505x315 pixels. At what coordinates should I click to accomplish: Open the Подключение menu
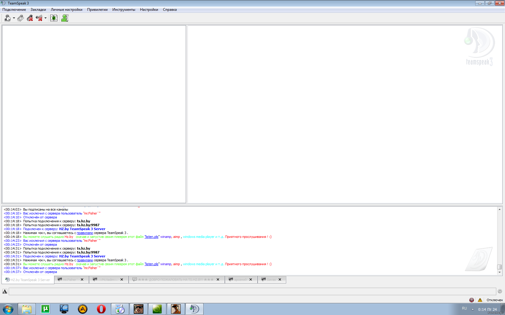(14, 10)
